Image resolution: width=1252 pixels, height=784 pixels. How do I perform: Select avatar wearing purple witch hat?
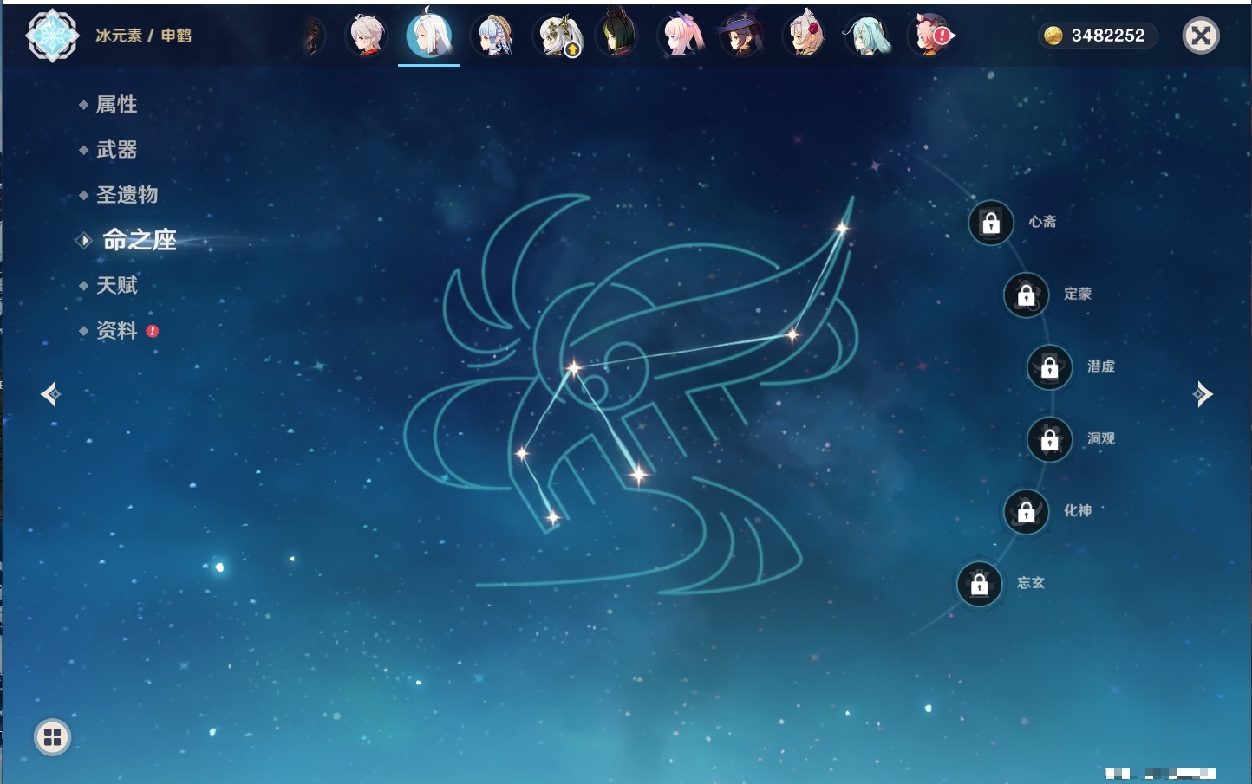(742, 36)
